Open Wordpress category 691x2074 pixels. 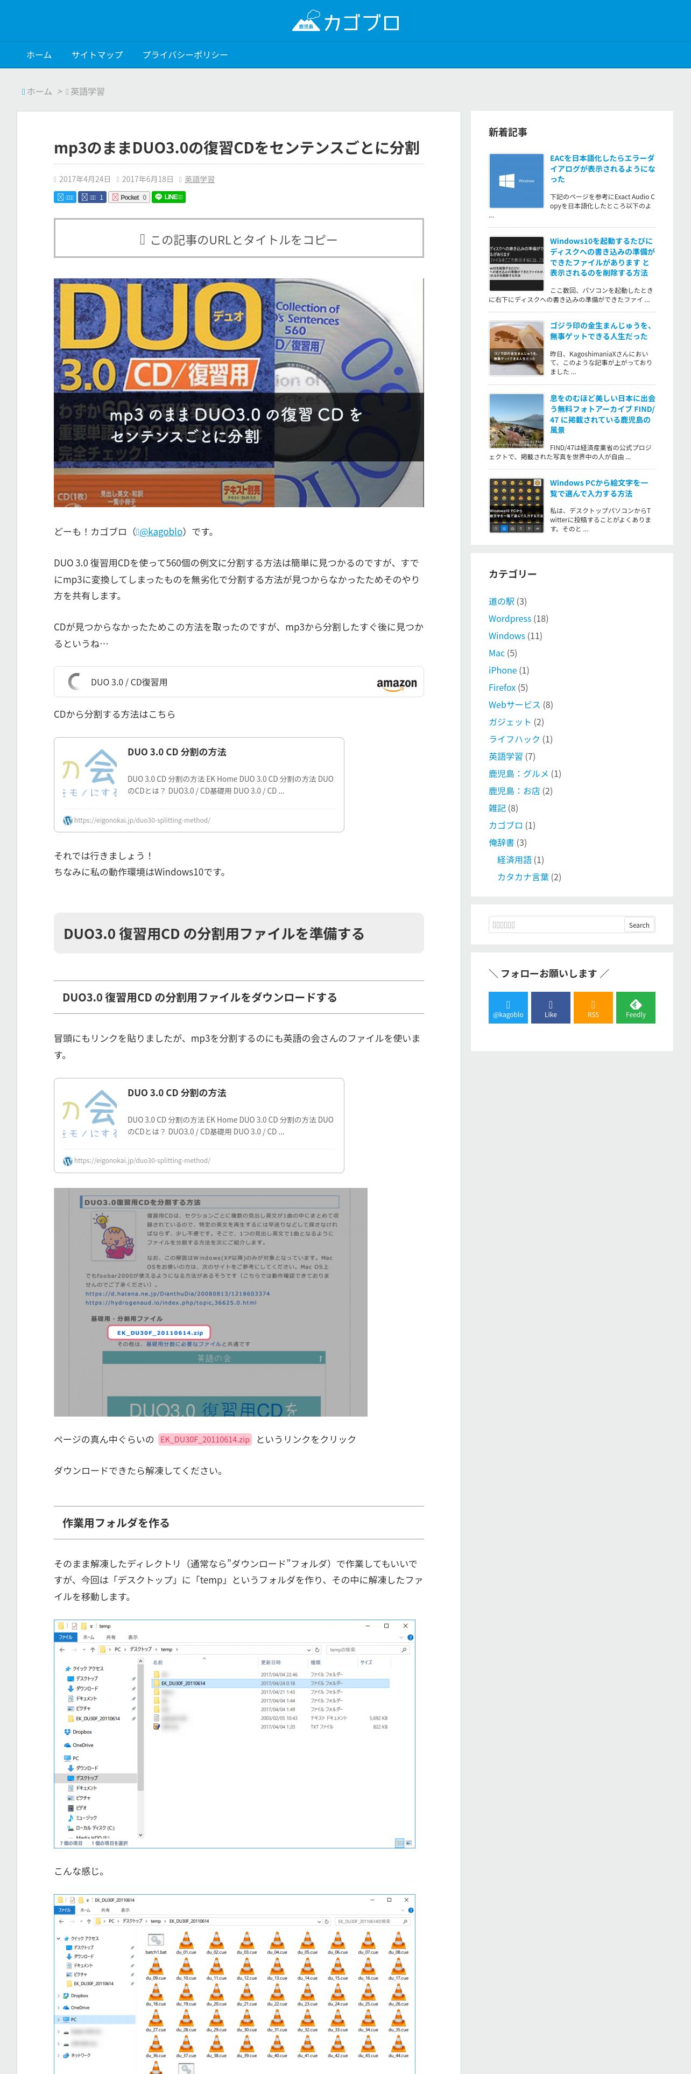tap(510, 618)
